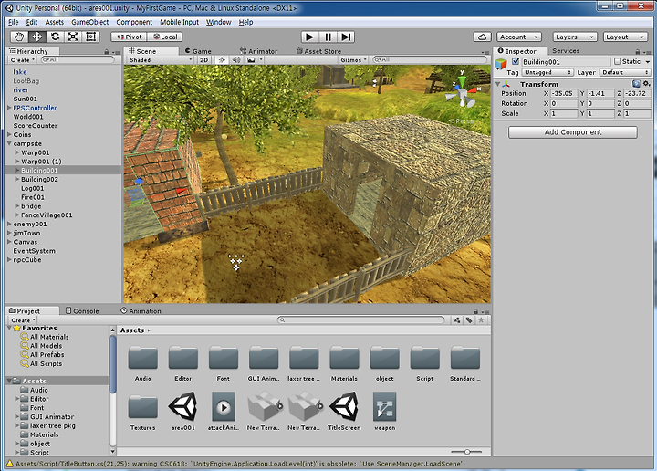Expand the FPSController hierarchy node
Viewport: 657px width, 471px height.
point(9,108)
